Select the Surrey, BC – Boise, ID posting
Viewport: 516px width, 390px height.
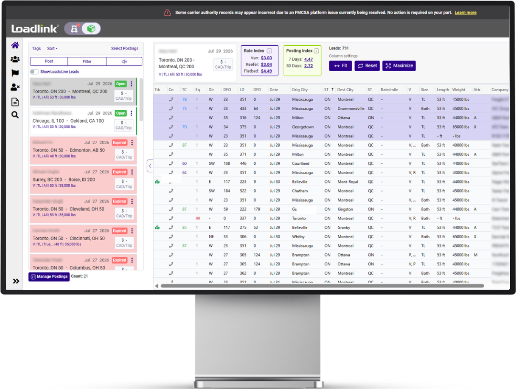(x=83, y=179)
